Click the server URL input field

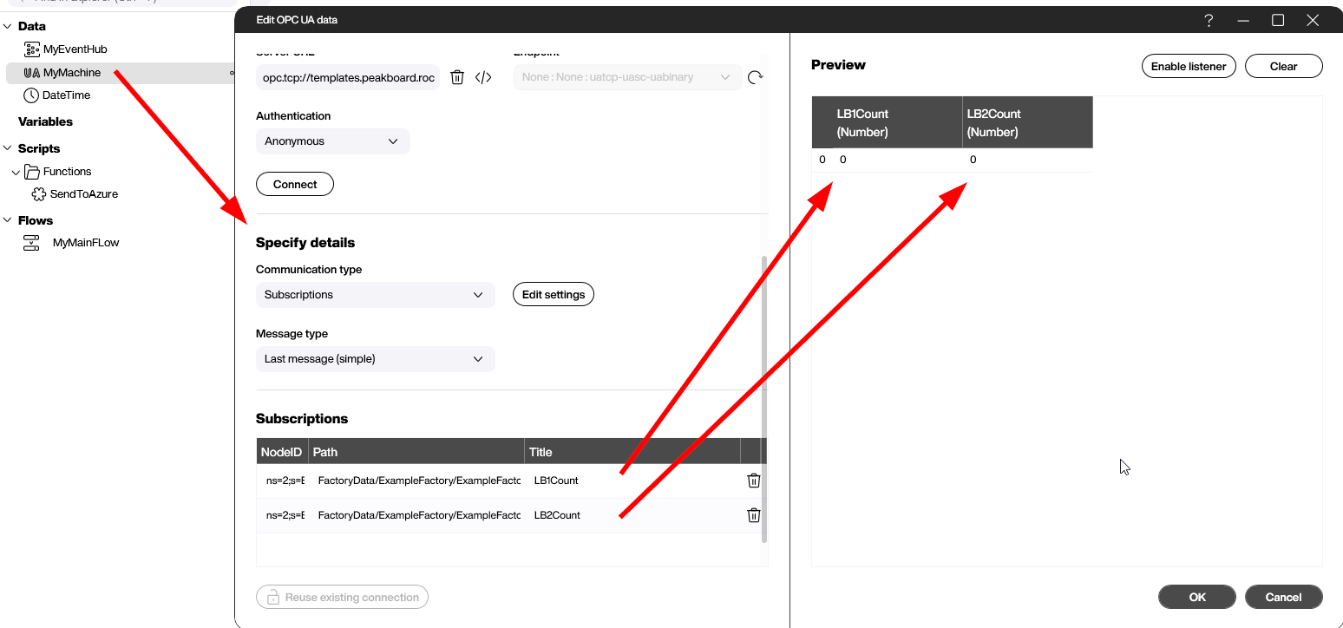(x=348, y=77)
